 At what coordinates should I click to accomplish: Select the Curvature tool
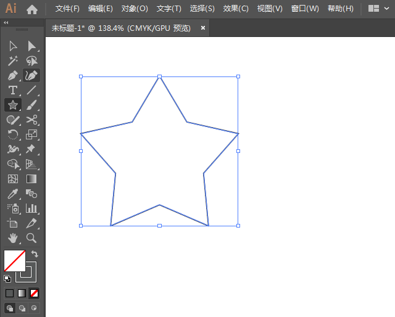tap(31, 75)
